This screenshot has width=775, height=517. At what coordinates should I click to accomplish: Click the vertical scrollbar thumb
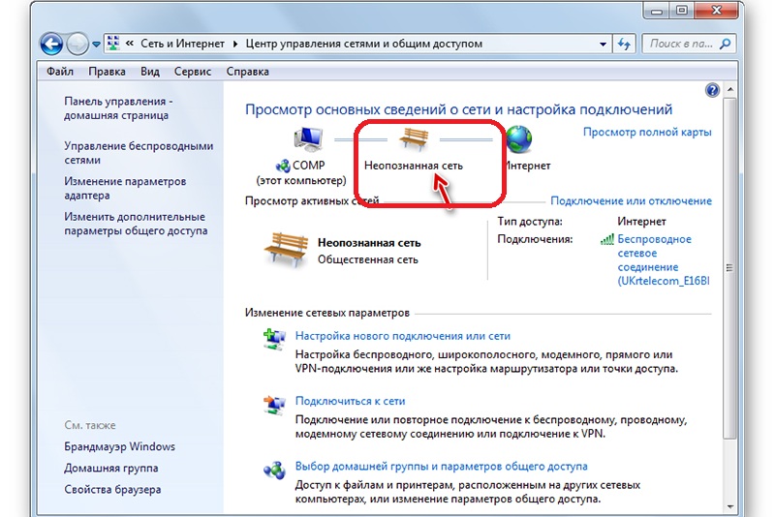click(730, 268)
